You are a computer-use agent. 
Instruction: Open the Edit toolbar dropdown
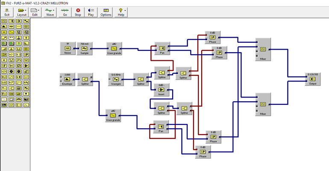pos(35,12)
